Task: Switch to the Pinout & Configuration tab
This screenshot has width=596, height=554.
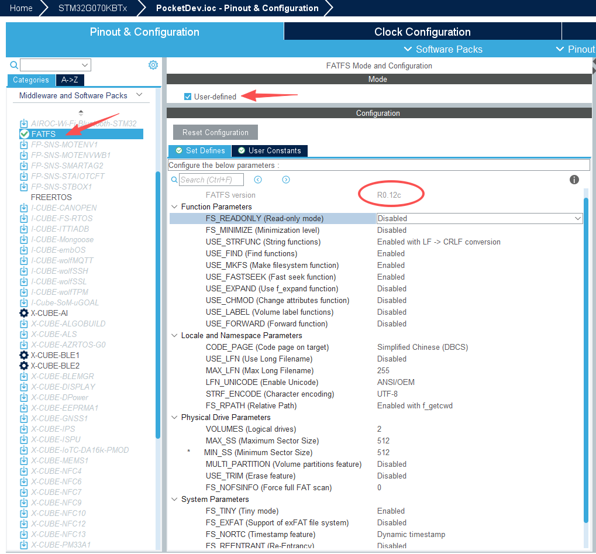Action: 144,32
